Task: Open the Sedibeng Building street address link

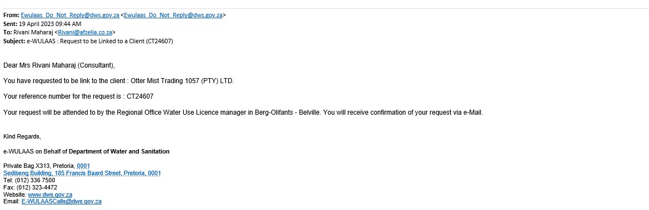Action: tap(82, 173)
